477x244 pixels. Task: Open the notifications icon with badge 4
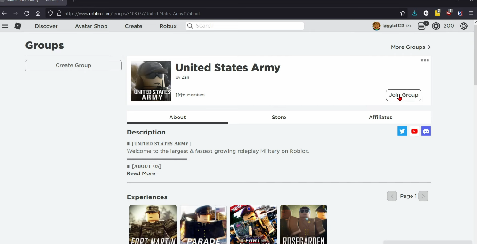(422, 25)
